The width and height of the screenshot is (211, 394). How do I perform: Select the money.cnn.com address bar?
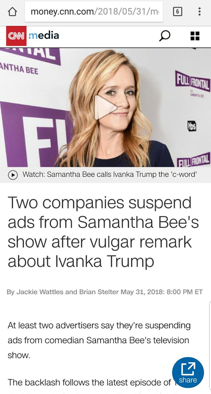[x=94, y=12]
